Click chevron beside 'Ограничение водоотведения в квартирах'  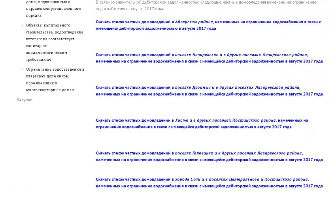pos(22,69)
